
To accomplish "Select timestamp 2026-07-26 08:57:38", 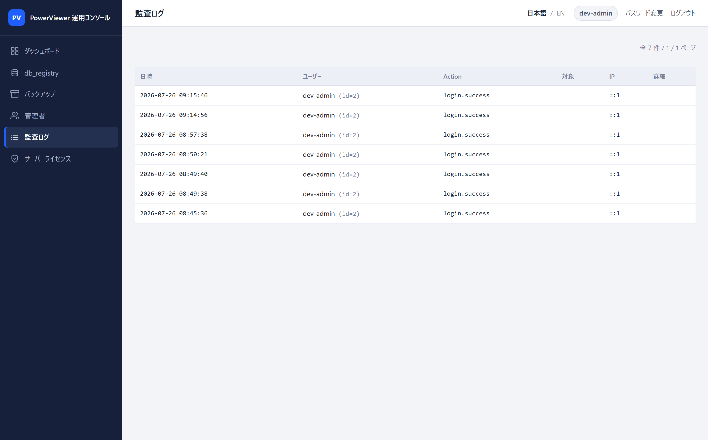I will (x=174, y=135).
